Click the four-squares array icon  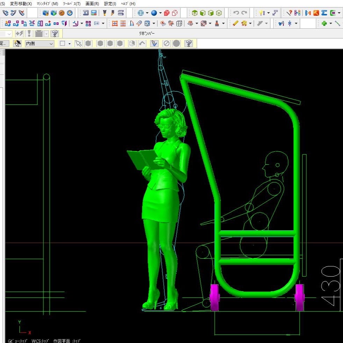pyautogui.click(x=88, y=23)
